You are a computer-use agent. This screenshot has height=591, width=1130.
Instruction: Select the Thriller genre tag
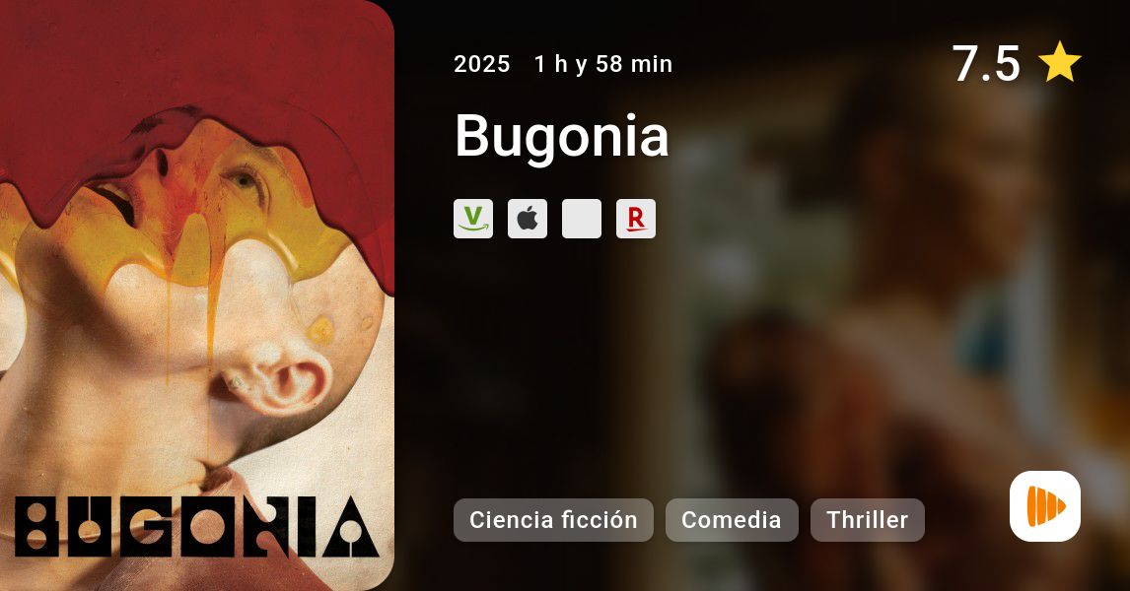pyautogui.click(x=868, y=520)
